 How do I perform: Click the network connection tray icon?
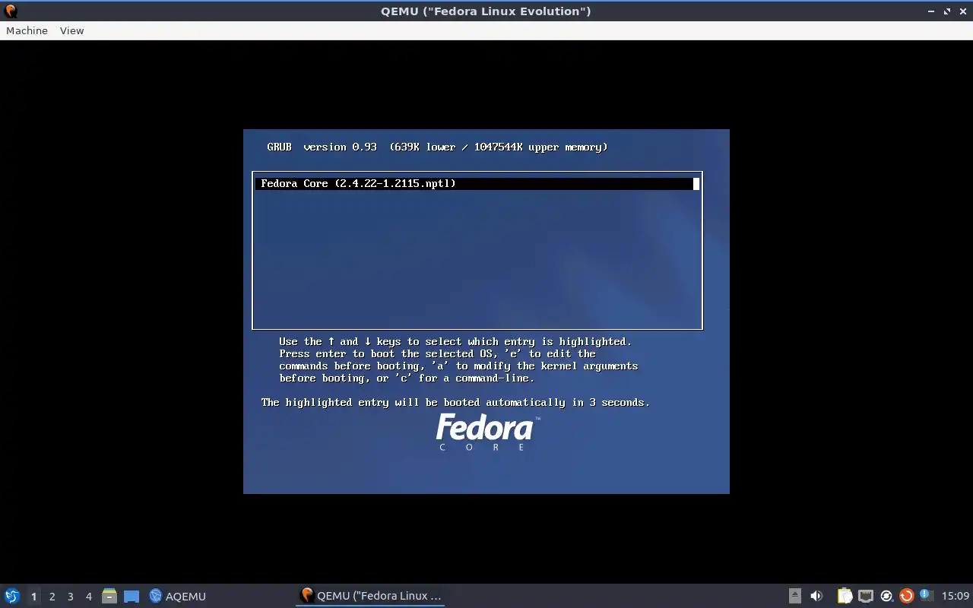pyautogui.click(x=865, y=596)
